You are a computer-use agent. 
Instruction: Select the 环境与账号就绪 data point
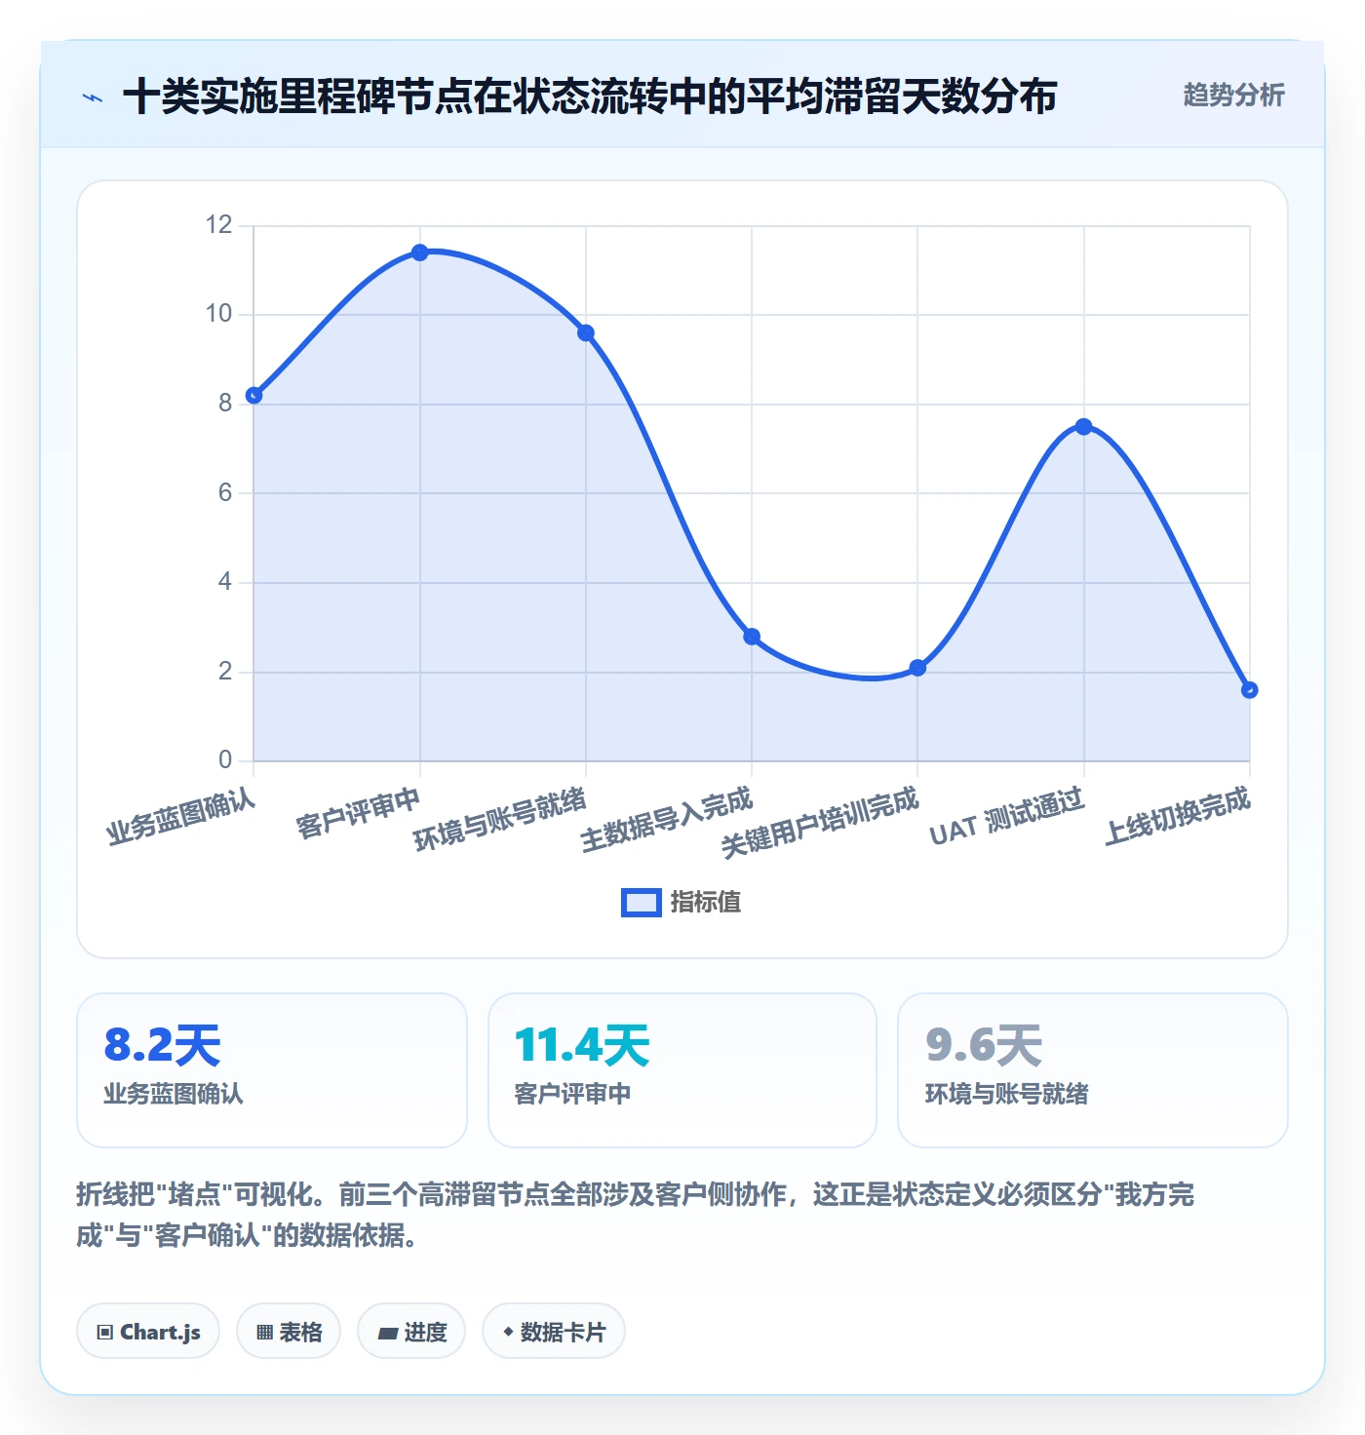click(x=586, y=333)
